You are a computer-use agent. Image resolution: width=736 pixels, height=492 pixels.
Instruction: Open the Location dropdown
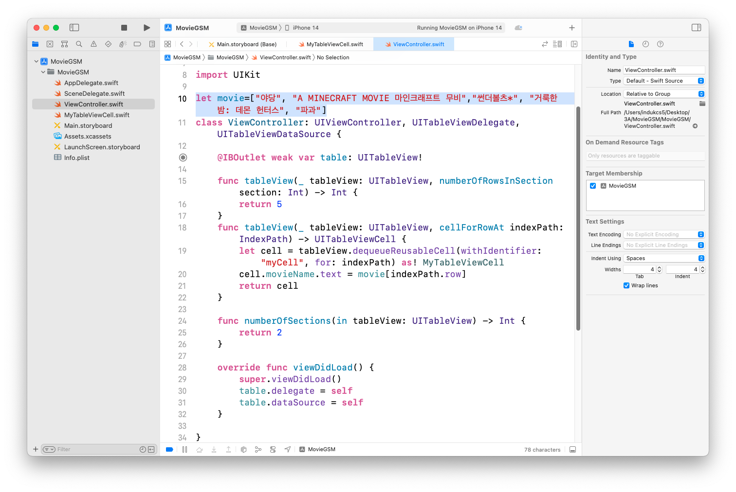click(x=664, y=94)
